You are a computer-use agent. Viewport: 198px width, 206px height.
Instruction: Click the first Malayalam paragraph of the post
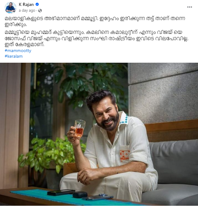point(95,21)
